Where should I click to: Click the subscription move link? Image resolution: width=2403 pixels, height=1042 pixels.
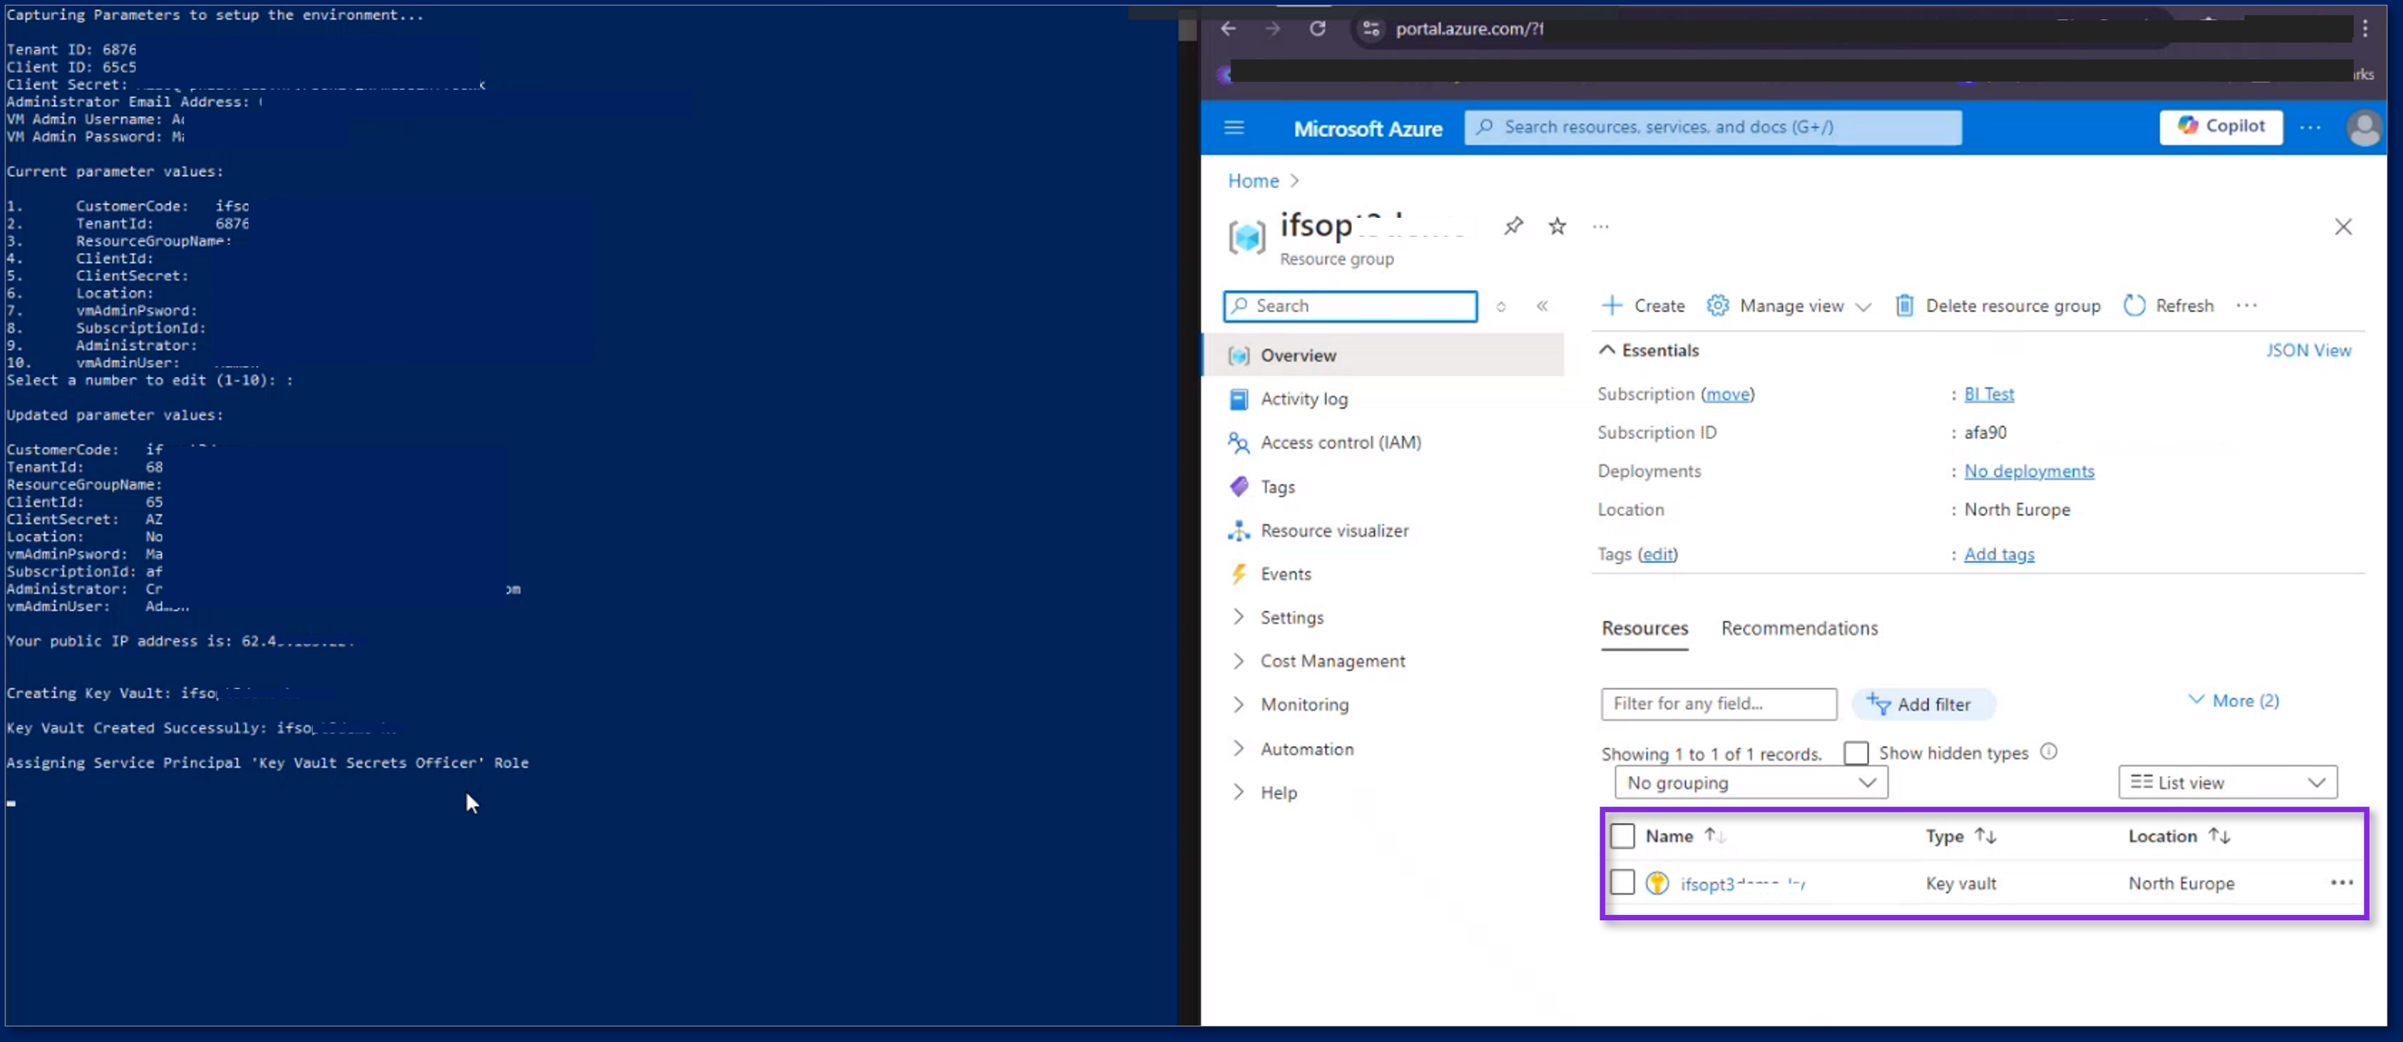(x=1727, y=394)
